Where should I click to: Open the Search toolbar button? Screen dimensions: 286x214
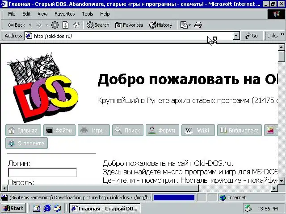click(x=98, y=25)
